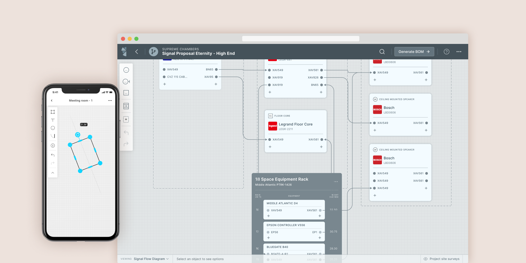Click the app logo in the header

[x=124, y=52]
